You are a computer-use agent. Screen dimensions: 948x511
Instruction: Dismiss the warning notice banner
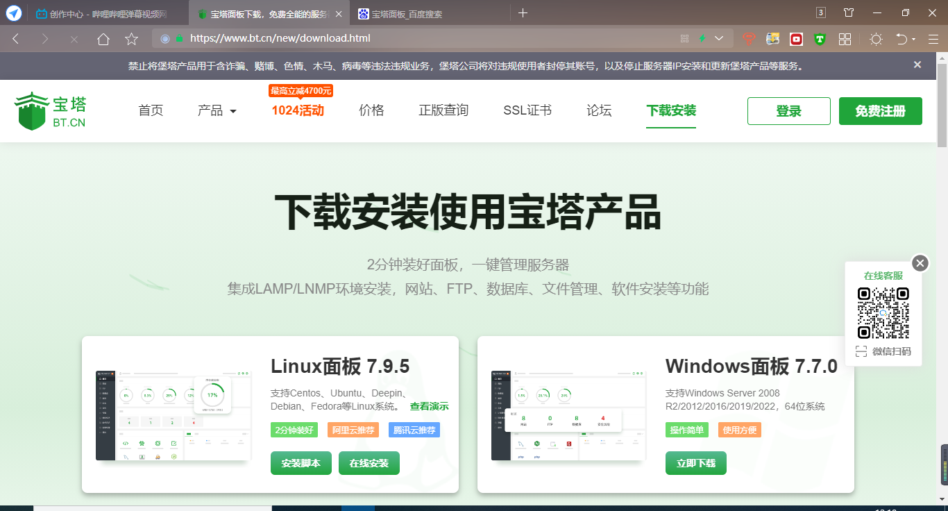(917, 65)
